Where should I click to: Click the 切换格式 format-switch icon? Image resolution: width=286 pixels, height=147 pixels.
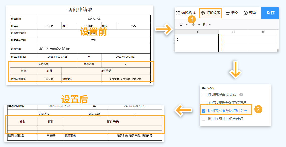coord(178,13)
